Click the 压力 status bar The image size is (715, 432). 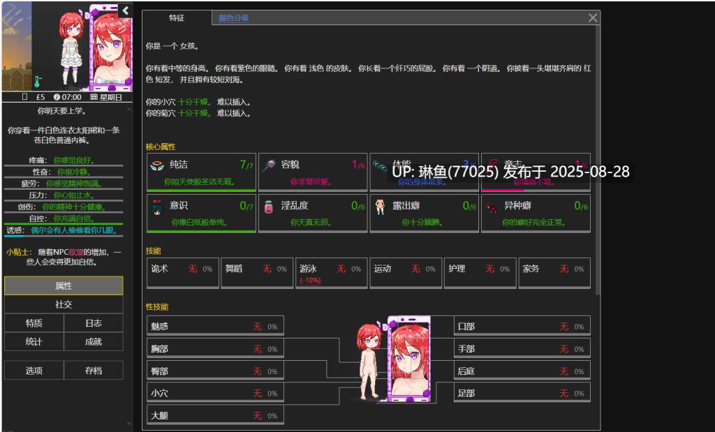(x=64, y=195)
